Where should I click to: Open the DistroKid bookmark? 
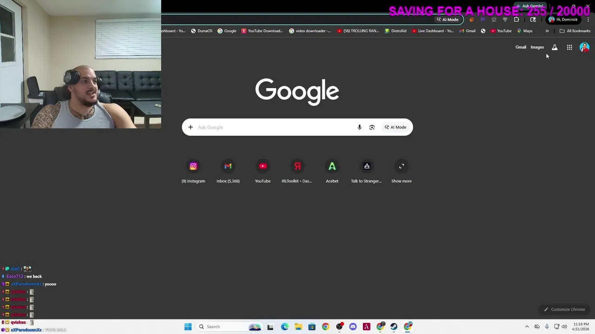coord(396,31)
